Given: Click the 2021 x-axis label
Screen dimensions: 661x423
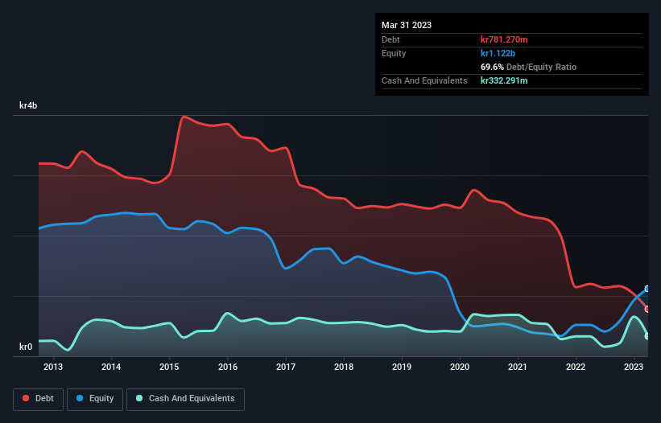Looking at the screenshot, I should [518, 367].
